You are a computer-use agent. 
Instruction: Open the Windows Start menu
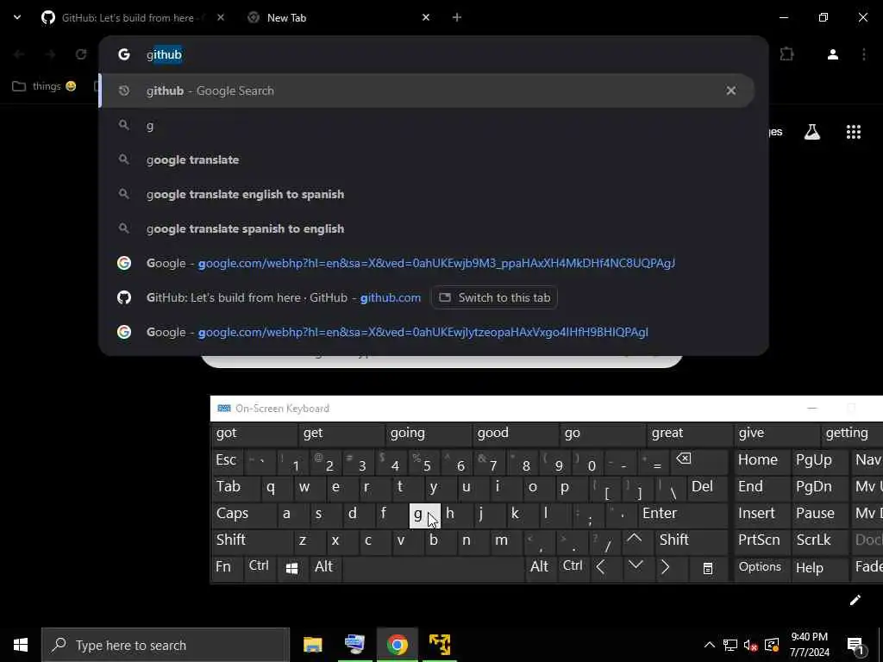[x=21, y=645]
